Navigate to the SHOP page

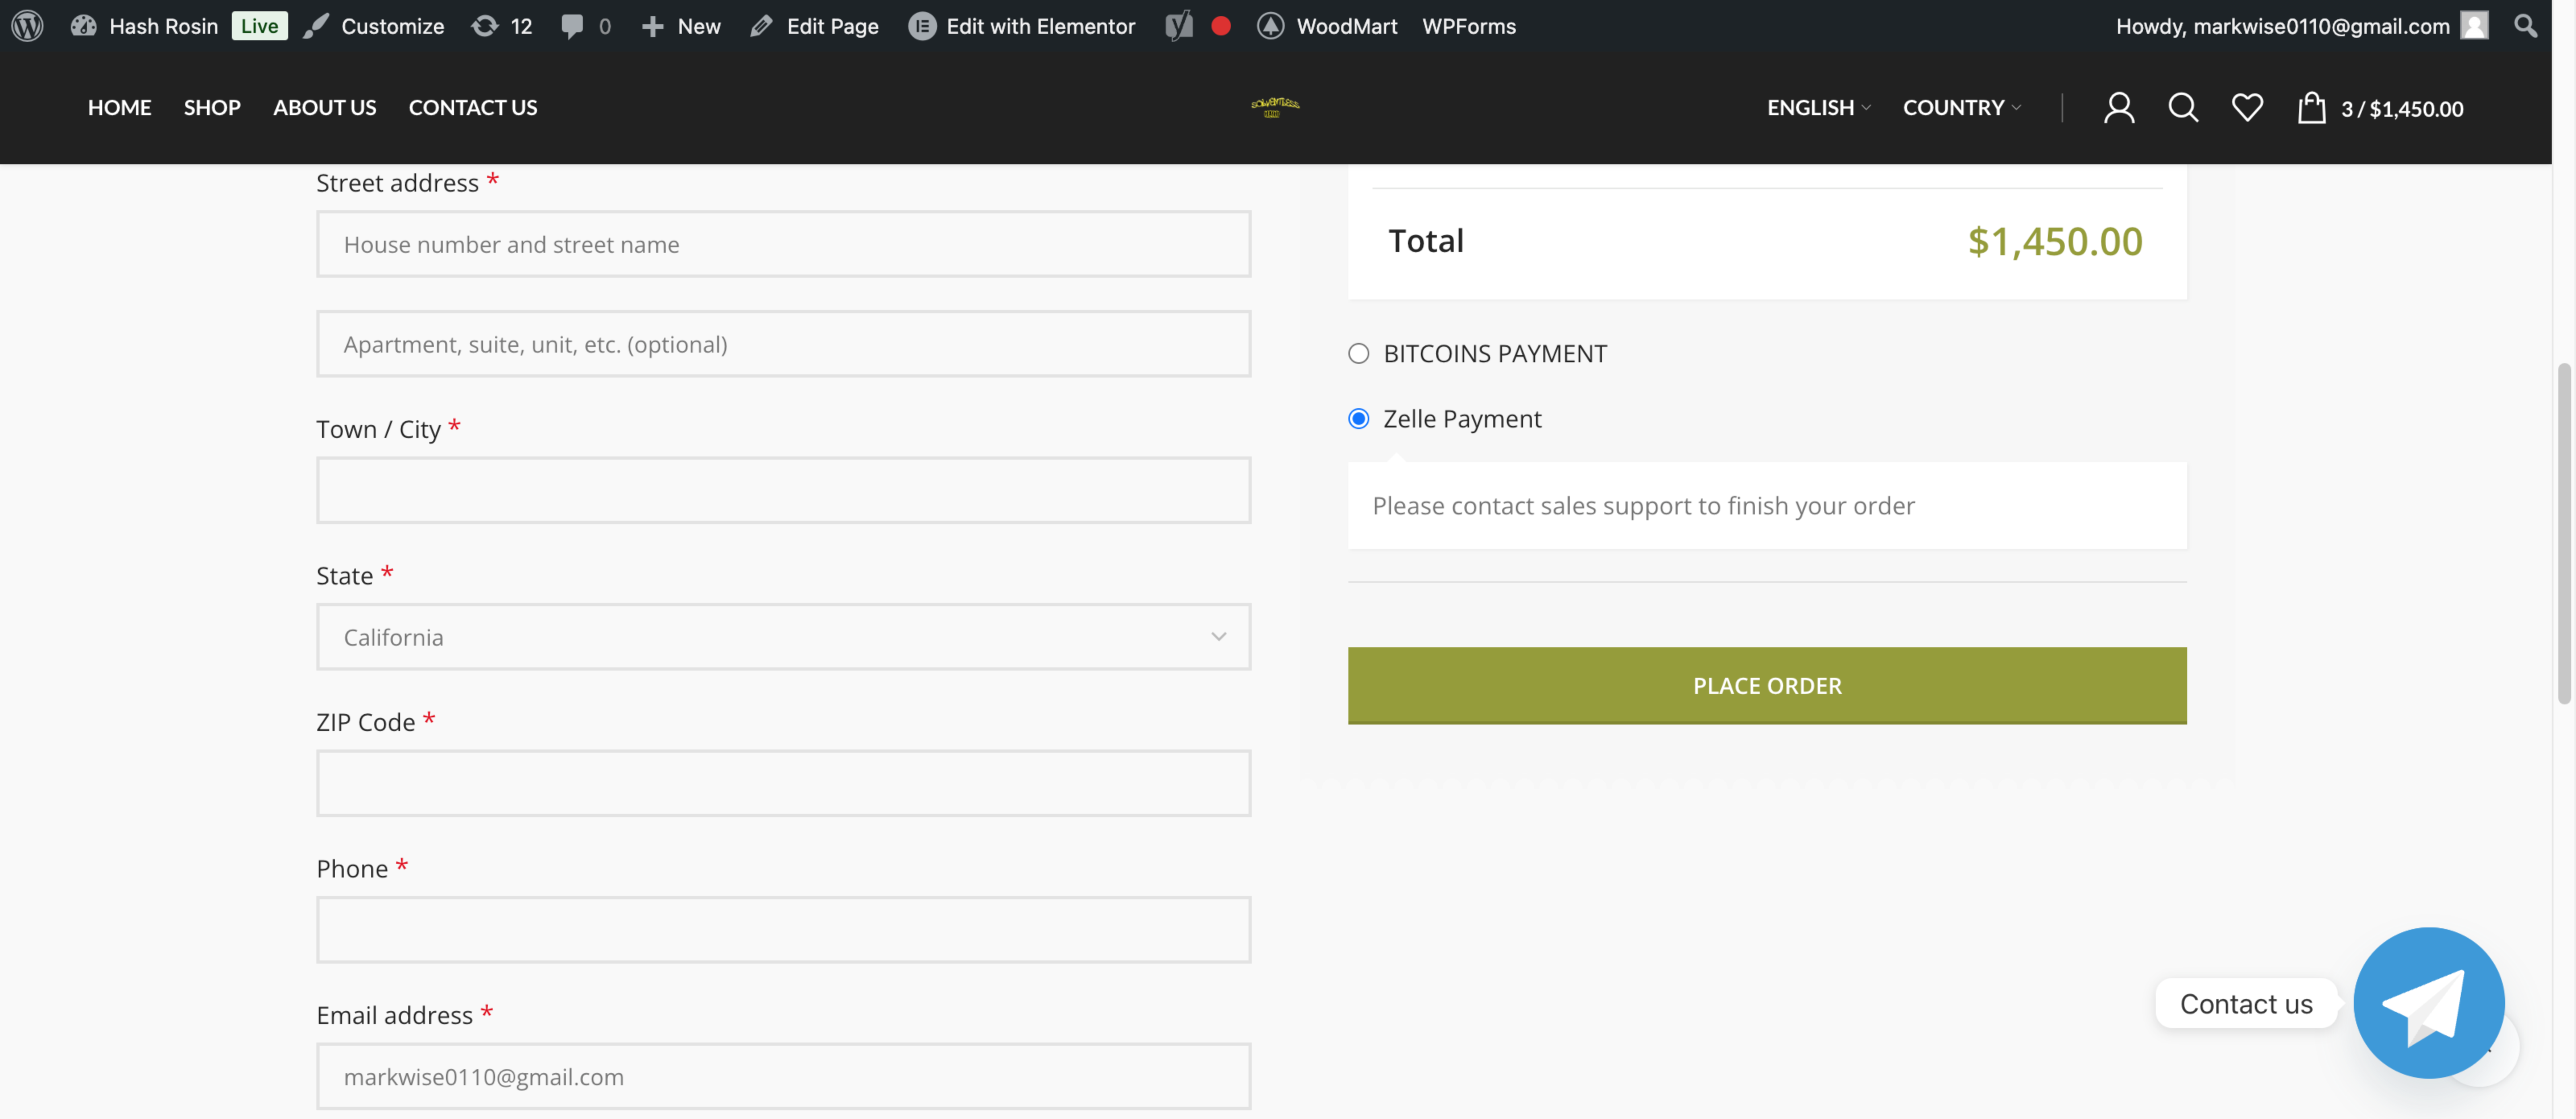click(212, 107)
